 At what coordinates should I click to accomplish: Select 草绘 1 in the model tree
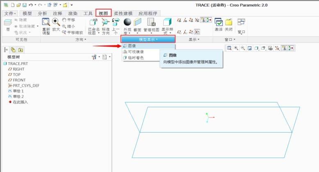[18, 91]
